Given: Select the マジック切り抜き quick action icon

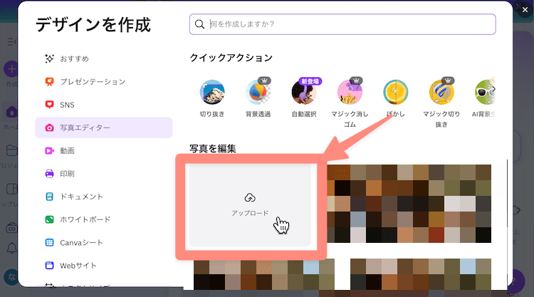Looking at the screenshot, I should 441,92.
